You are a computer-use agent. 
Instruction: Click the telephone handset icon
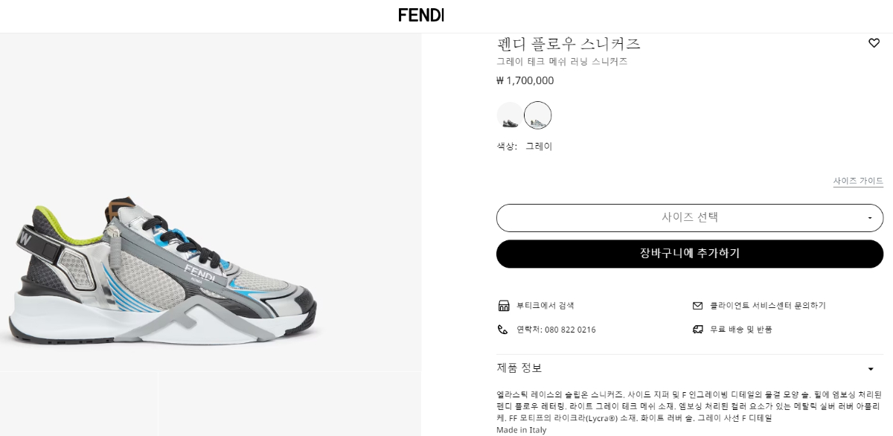click(503, 330)
